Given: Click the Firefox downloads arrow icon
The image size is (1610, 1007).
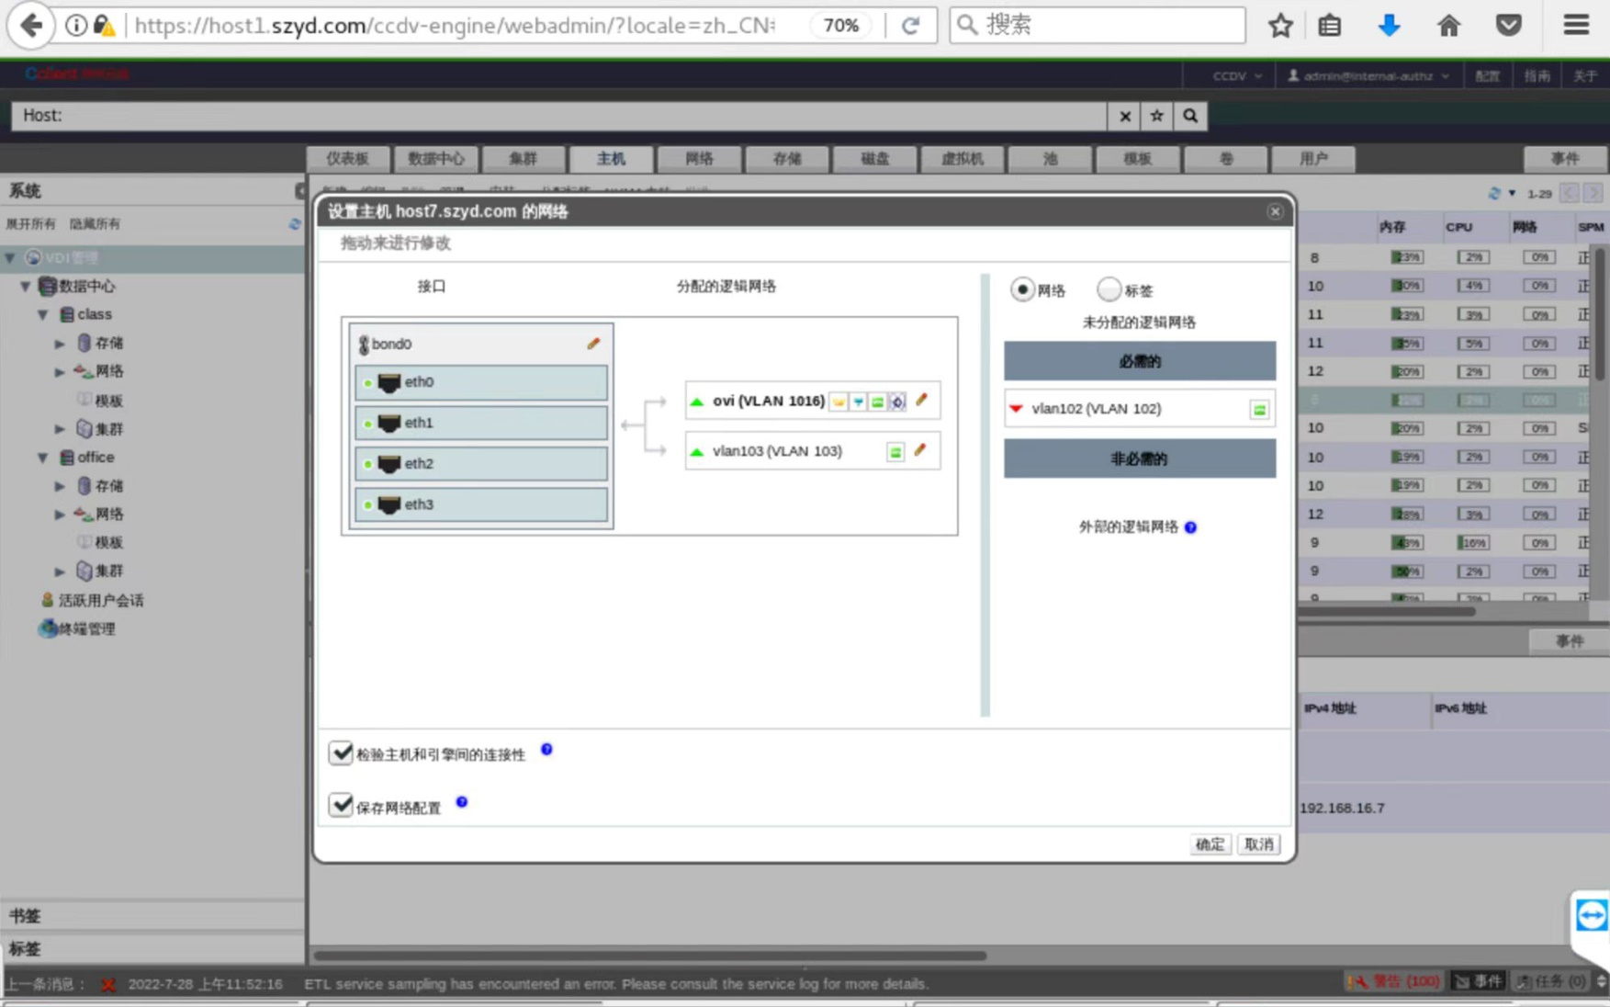Looking at the screenshot, I should tap(1389, 26).
